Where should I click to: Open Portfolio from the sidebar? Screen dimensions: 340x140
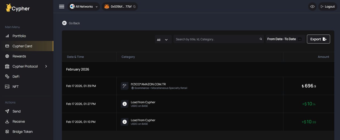[27, 36]
